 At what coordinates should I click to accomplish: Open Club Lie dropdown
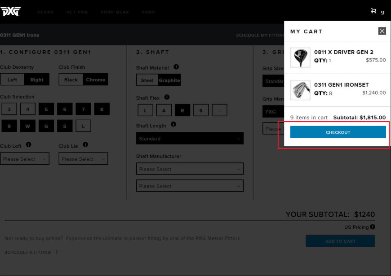(x=83, y=159)
